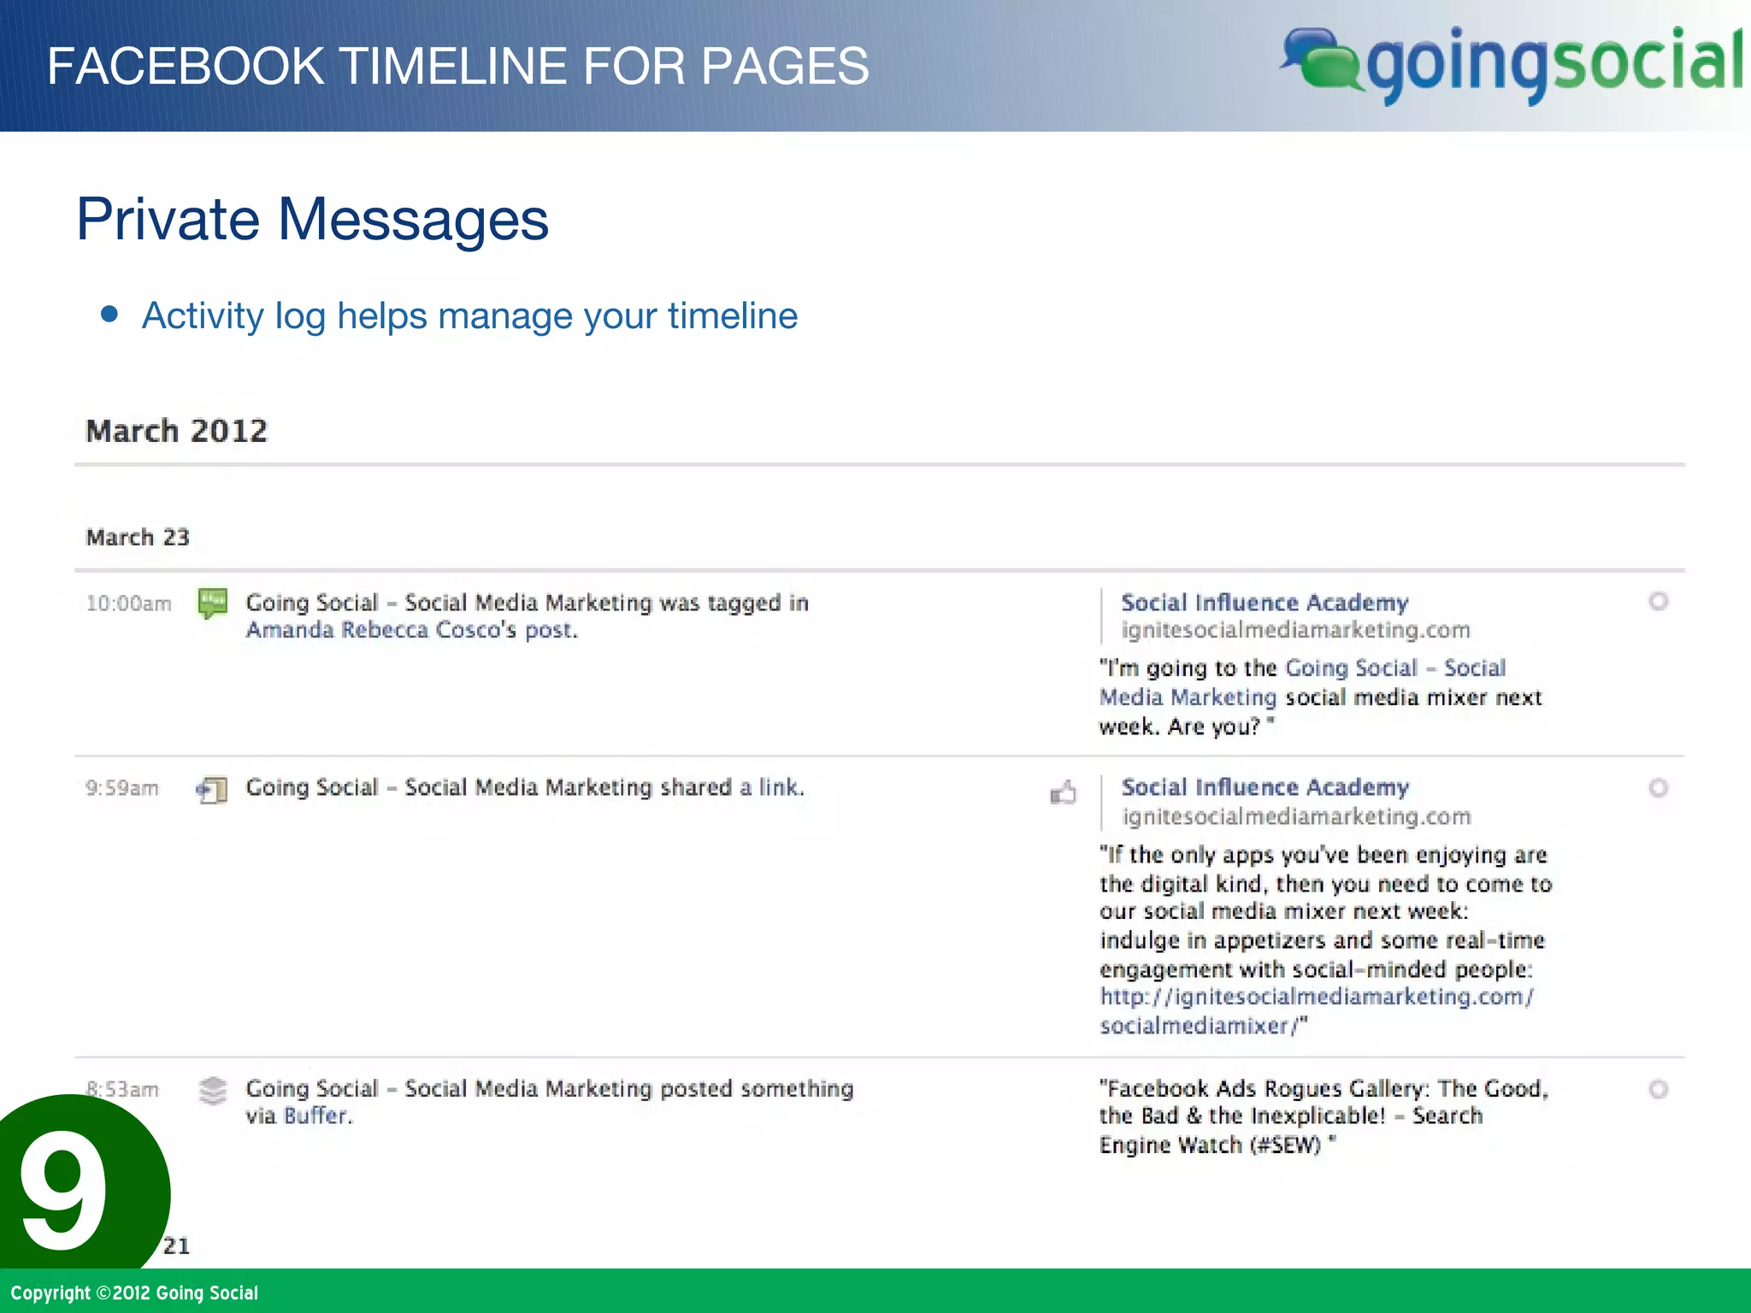The image size is (1751, 1313).
Task: Open Social Influence Academy link in 9:59am row
Action: click(x=1265, y=787)
